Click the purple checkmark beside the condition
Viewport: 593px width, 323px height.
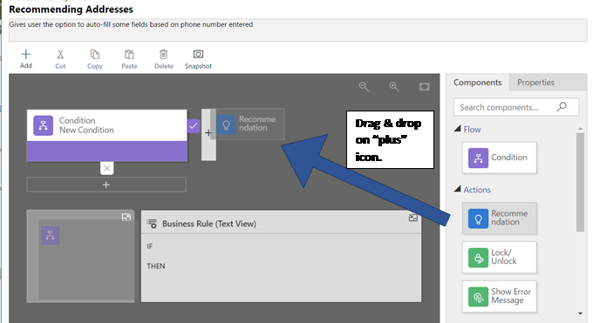coord(194,125)
